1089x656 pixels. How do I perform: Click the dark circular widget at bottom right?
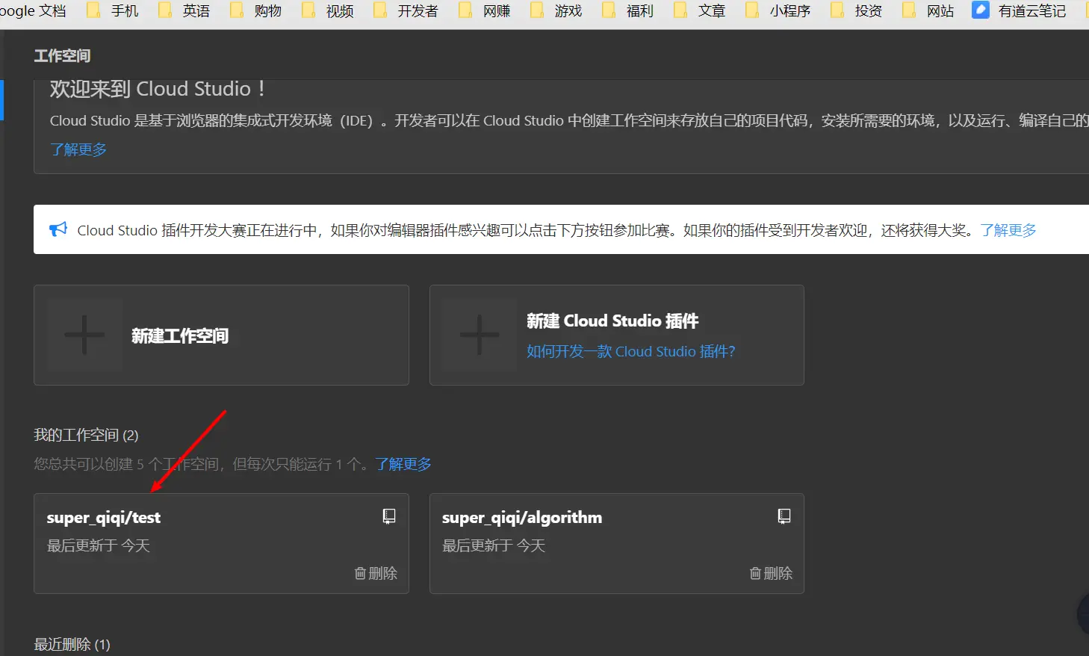click(1084, 613)
